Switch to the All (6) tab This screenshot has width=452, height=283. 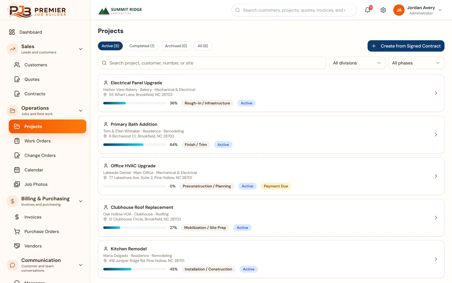203,46
